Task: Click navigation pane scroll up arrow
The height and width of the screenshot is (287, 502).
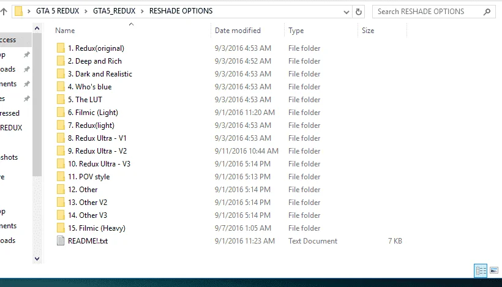Action: (37, 29)
